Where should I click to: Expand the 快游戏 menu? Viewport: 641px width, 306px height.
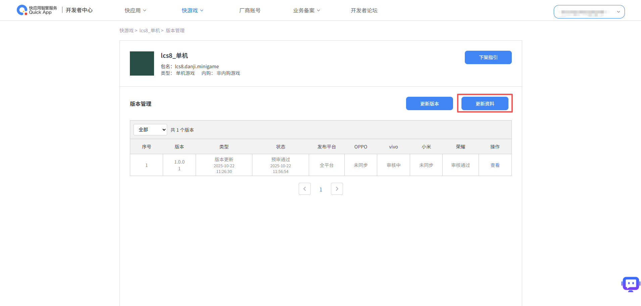point(192,10)
